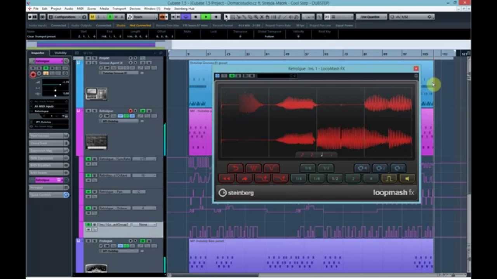Open the MIDI menu
The width and height of the screenshot is (497, 279).
click(x=80, y=9)
